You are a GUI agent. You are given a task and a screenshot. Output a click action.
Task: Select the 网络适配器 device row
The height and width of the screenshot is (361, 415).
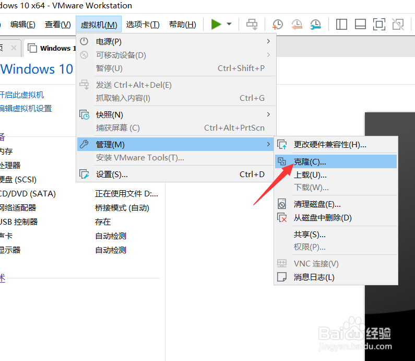click(x=18, y=207)
